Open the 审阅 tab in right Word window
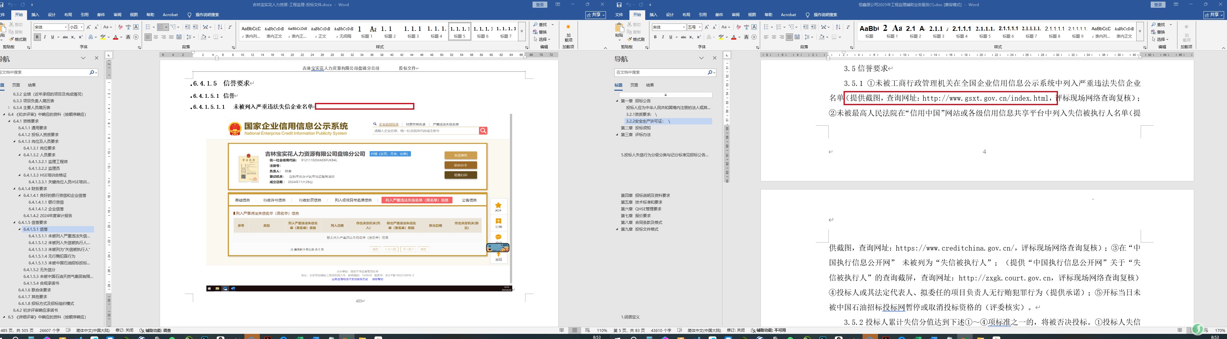The height and width of the screenshot is (339, 1227). pos(736,15)
